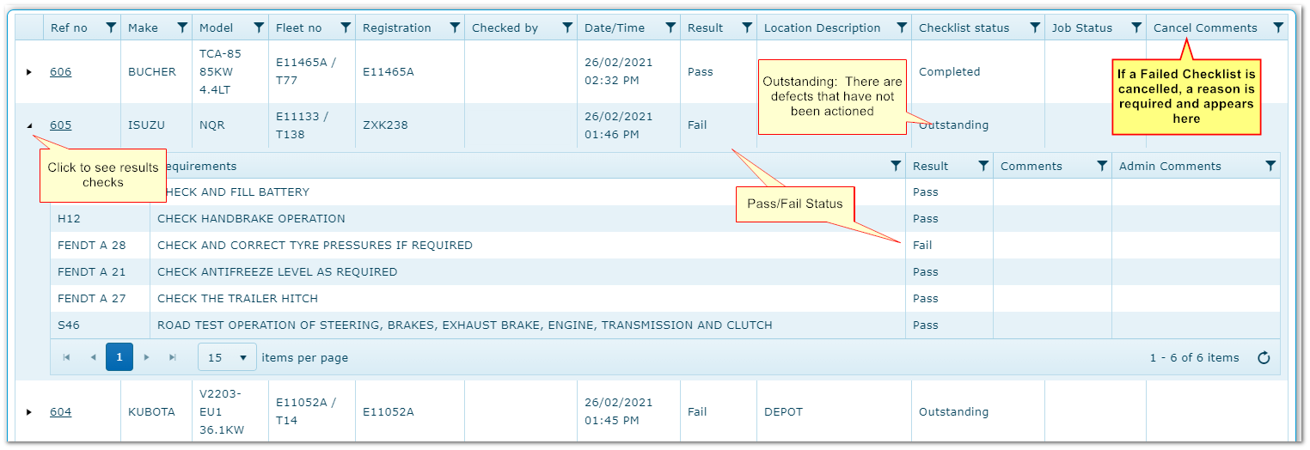Open checklist link 605

60,125
